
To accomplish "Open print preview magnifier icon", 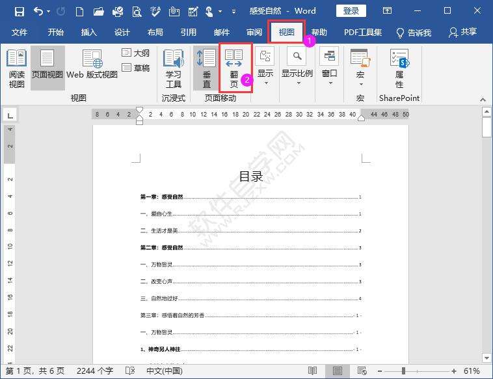I will coord(137,12).
